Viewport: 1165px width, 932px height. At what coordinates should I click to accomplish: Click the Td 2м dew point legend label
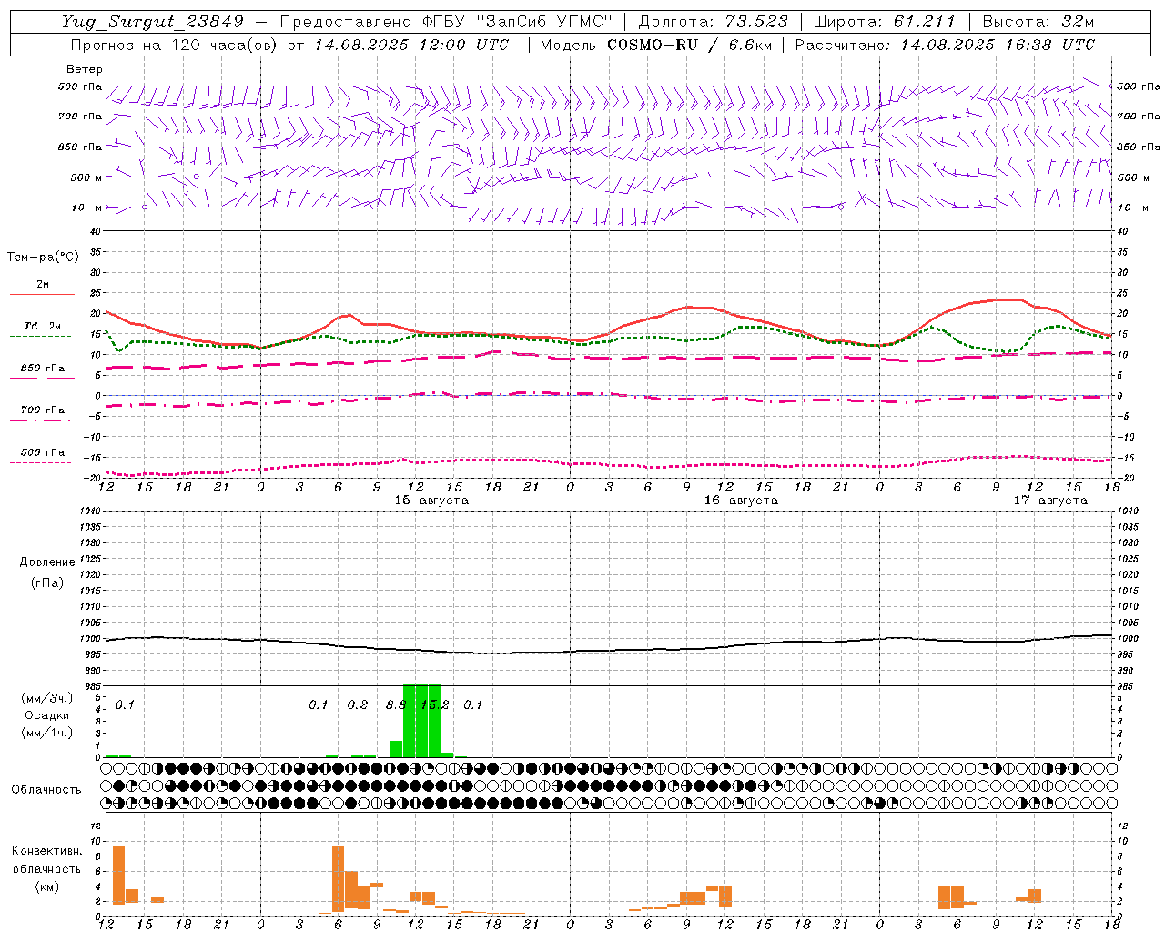43,326
